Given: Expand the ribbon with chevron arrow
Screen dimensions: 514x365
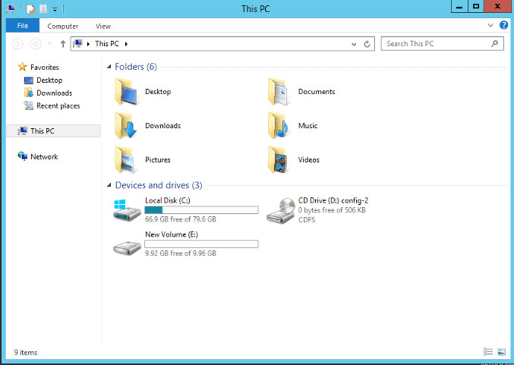Looking at the screenshot, I should [x=490, y=25].
